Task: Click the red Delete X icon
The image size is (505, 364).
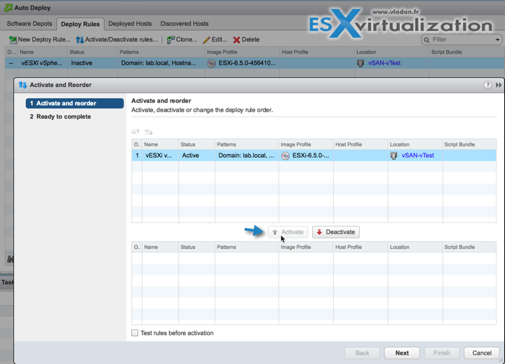Action: (x=237, y=39)
